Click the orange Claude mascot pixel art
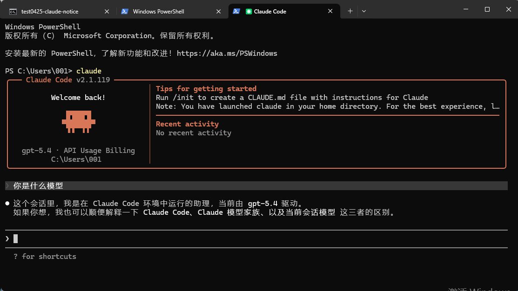Image resolution: width=518 pixels, height=291 pixels. 79,122
